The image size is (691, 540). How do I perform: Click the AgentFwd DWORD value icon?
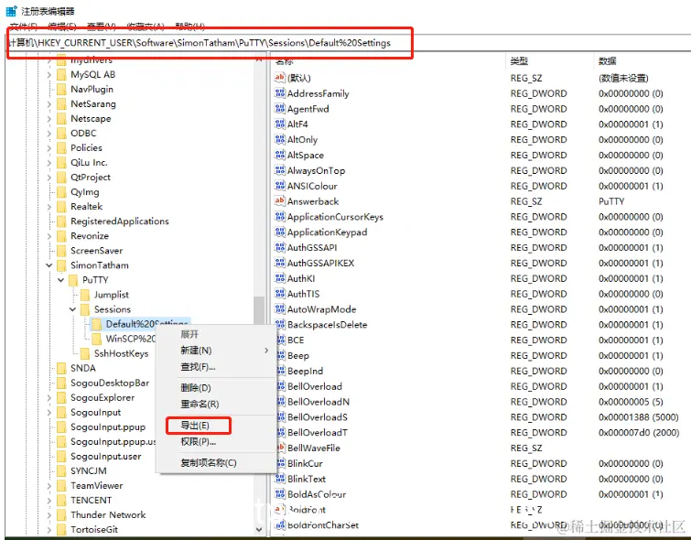[280, 108]
